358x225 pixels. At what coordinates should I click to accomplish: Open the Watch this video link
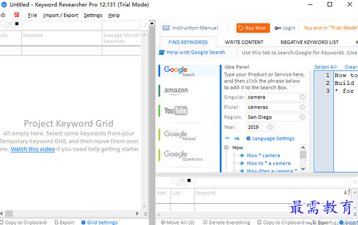coord(32,149)
